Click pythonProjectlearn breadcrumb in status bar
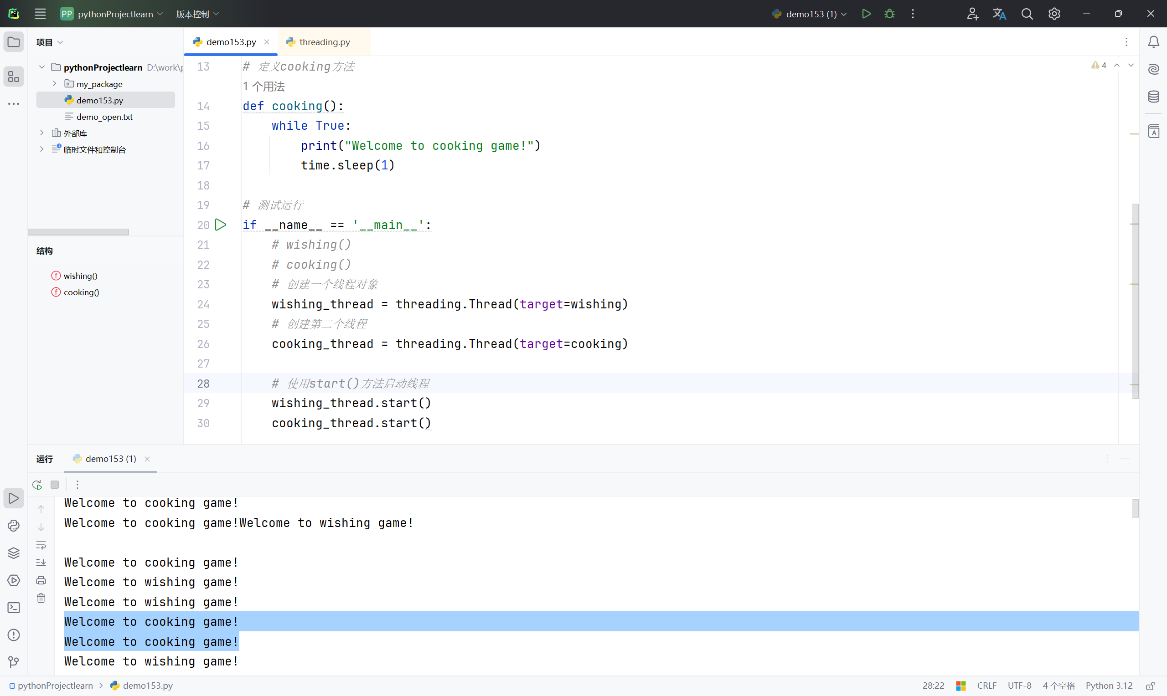The image size is (1167, 696). pos(51,686)
